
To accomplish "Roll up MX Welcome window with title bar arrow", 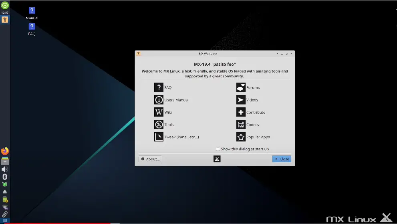I will [277, 53].
